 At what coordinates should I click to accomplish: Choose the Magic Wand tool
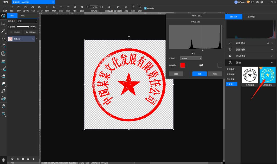(x=3, y=31)
